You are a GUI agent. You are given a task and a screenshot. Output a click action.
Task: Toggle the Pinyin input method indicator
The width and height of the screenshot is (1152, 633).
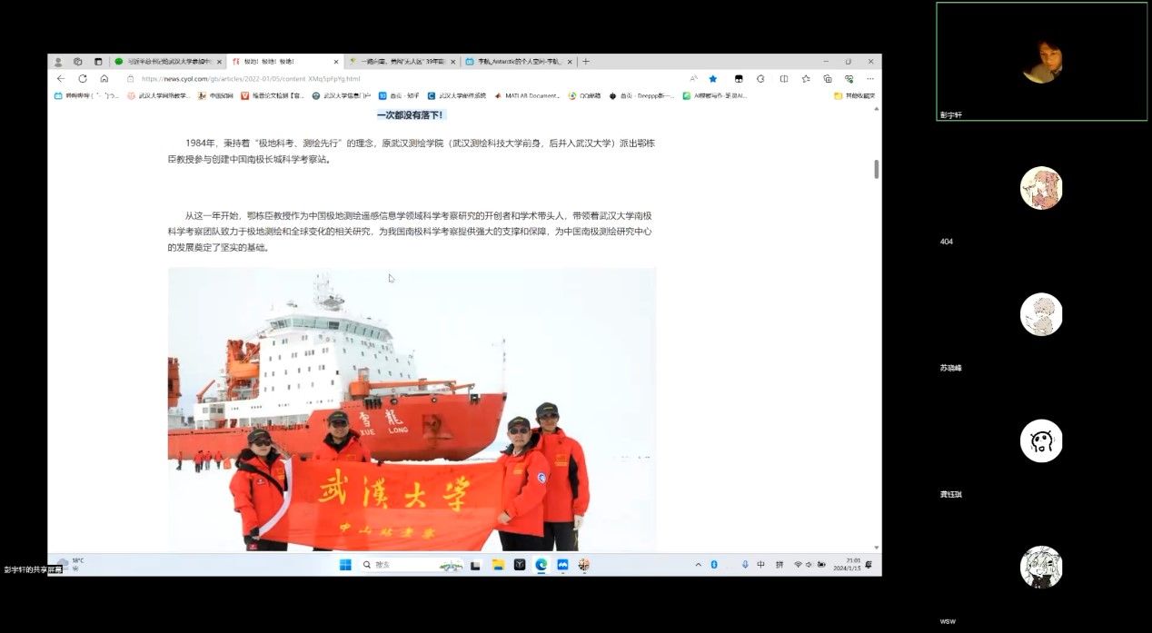(780, 565)
